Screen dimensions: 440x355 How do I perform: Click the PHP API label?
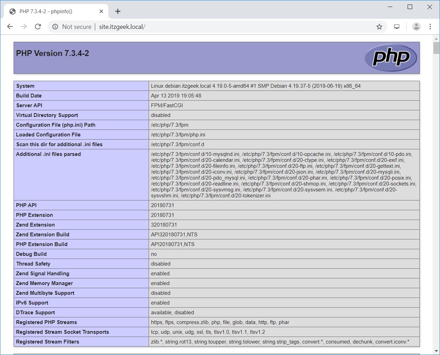(26, 205)
